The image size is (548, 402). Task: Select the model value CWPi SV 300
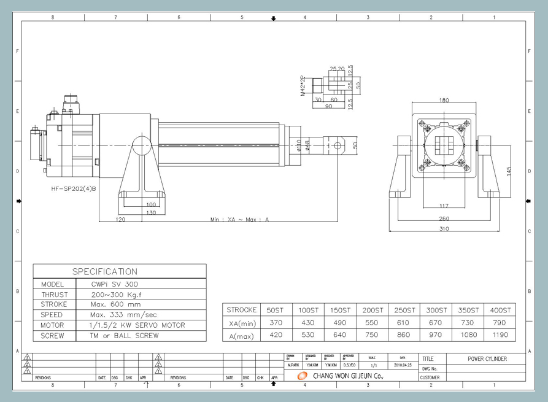[115, 284]
